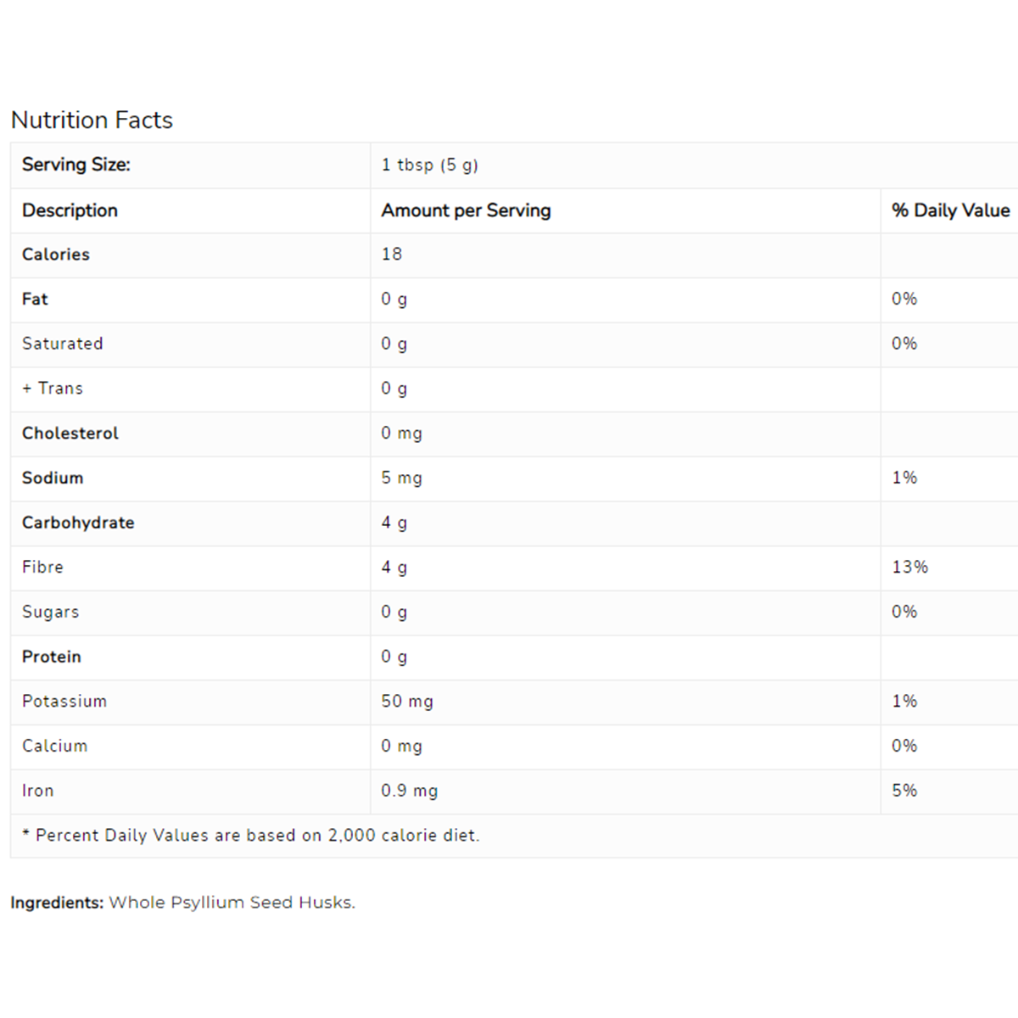Click the calories amount of 18
The image size is (1018, 1018).
(x=392, y=255)
